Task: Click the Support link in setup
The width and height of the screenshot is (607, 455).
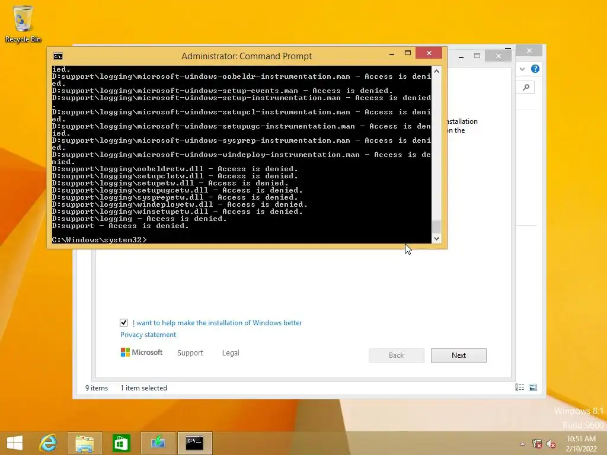Action: (190, 353)
